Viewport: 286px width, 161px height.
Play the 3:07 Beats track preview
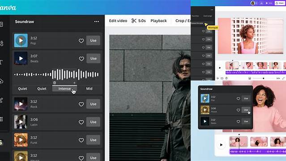21,58
